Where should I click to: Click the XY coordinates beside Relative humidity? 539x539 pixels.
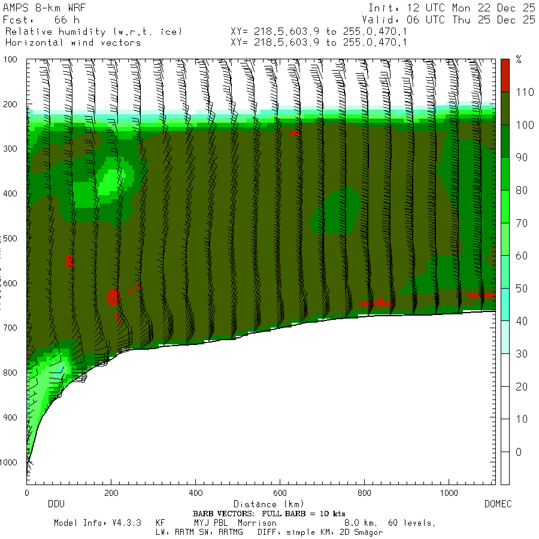pos(319,32)
